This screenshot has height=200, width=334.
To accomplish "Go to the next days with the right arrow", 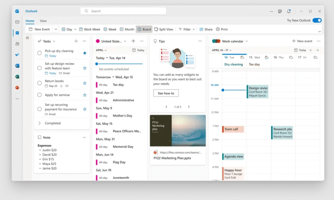I will click(317, 50).
